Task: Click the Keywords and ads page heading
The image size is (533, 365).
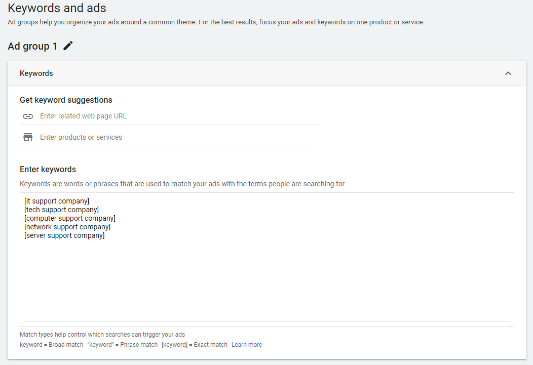Action: 57,8
